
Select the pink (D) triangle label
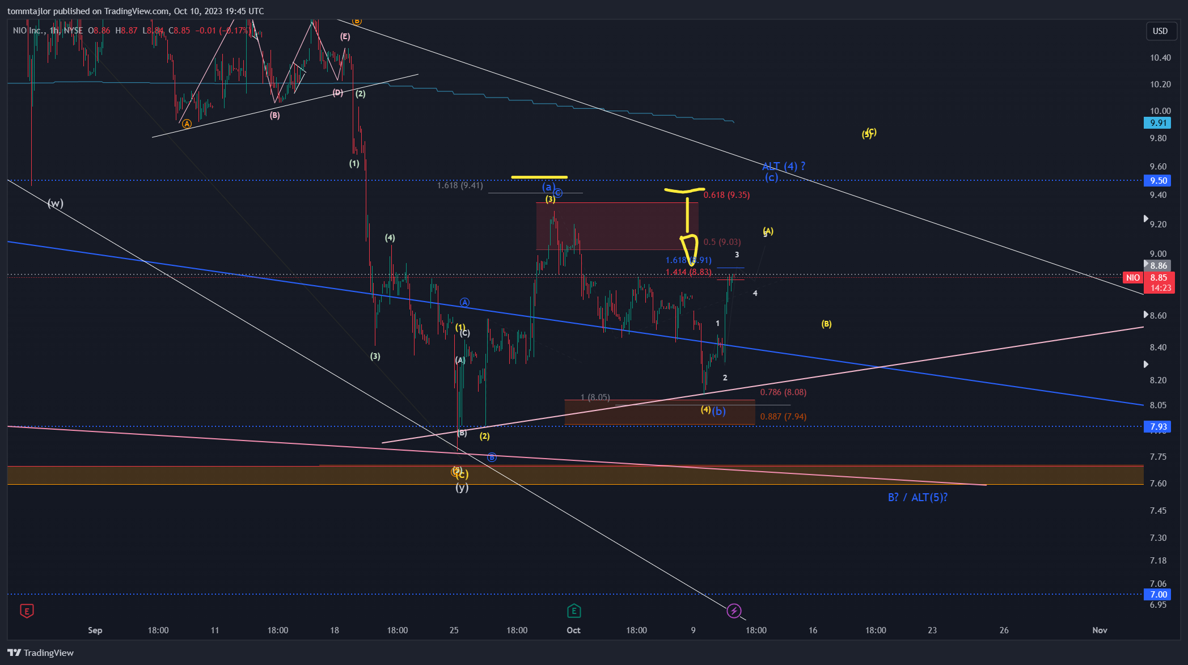(337, 92)
